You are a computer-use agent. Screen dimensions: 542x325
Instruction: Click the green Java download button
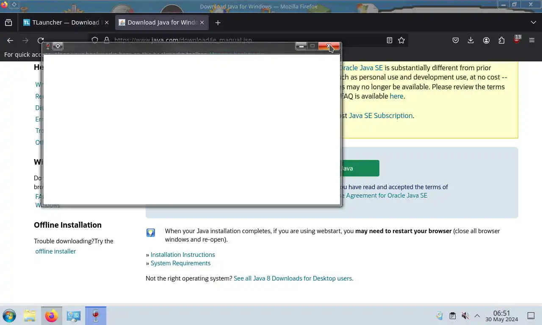[359, 168]
